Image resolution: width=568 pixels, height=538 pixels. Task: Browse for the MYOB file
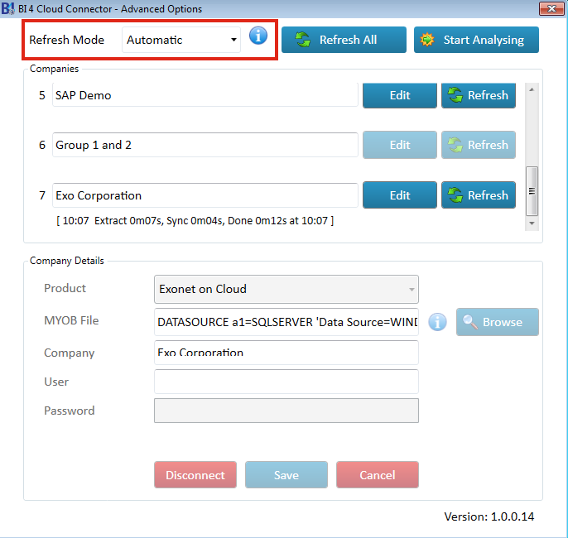[x=498, y=322]
